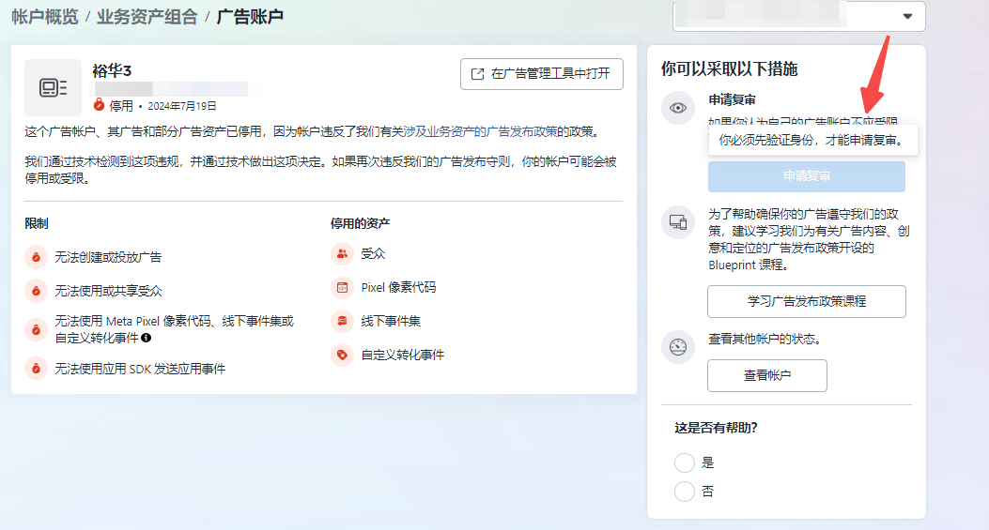
Task: Click the 查看帐户 button
Action: click(767, 375)
